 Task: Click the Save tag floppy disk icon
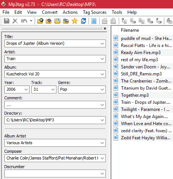click(7, 21)
